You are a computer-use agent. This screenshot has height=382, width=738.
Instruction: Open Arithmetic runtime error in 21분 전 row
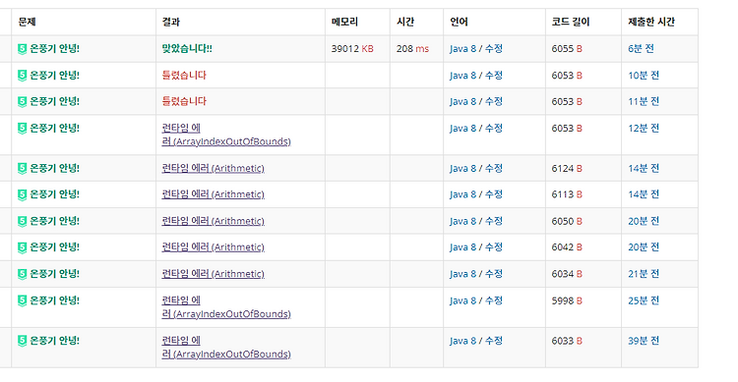[213, 274]
